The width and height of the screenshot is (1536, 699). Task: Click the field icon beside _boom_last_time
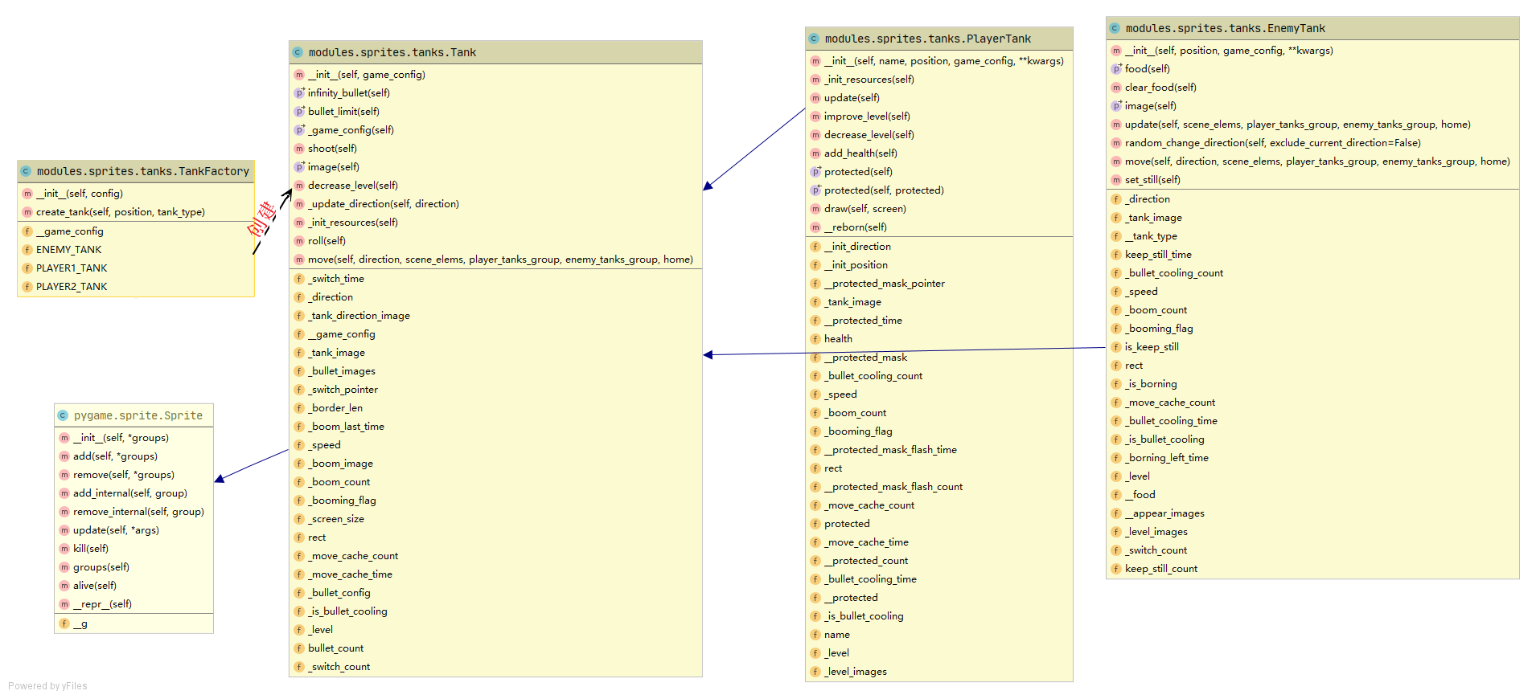(299, 427)
